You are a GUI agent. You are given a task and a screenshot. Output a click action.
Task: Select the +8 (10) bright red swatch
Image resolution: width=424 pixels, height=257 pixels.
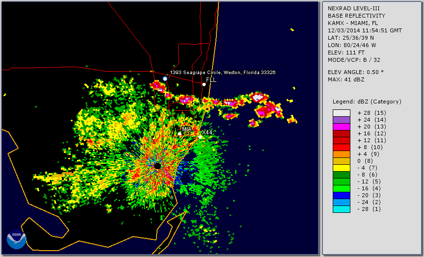point(342,148)
